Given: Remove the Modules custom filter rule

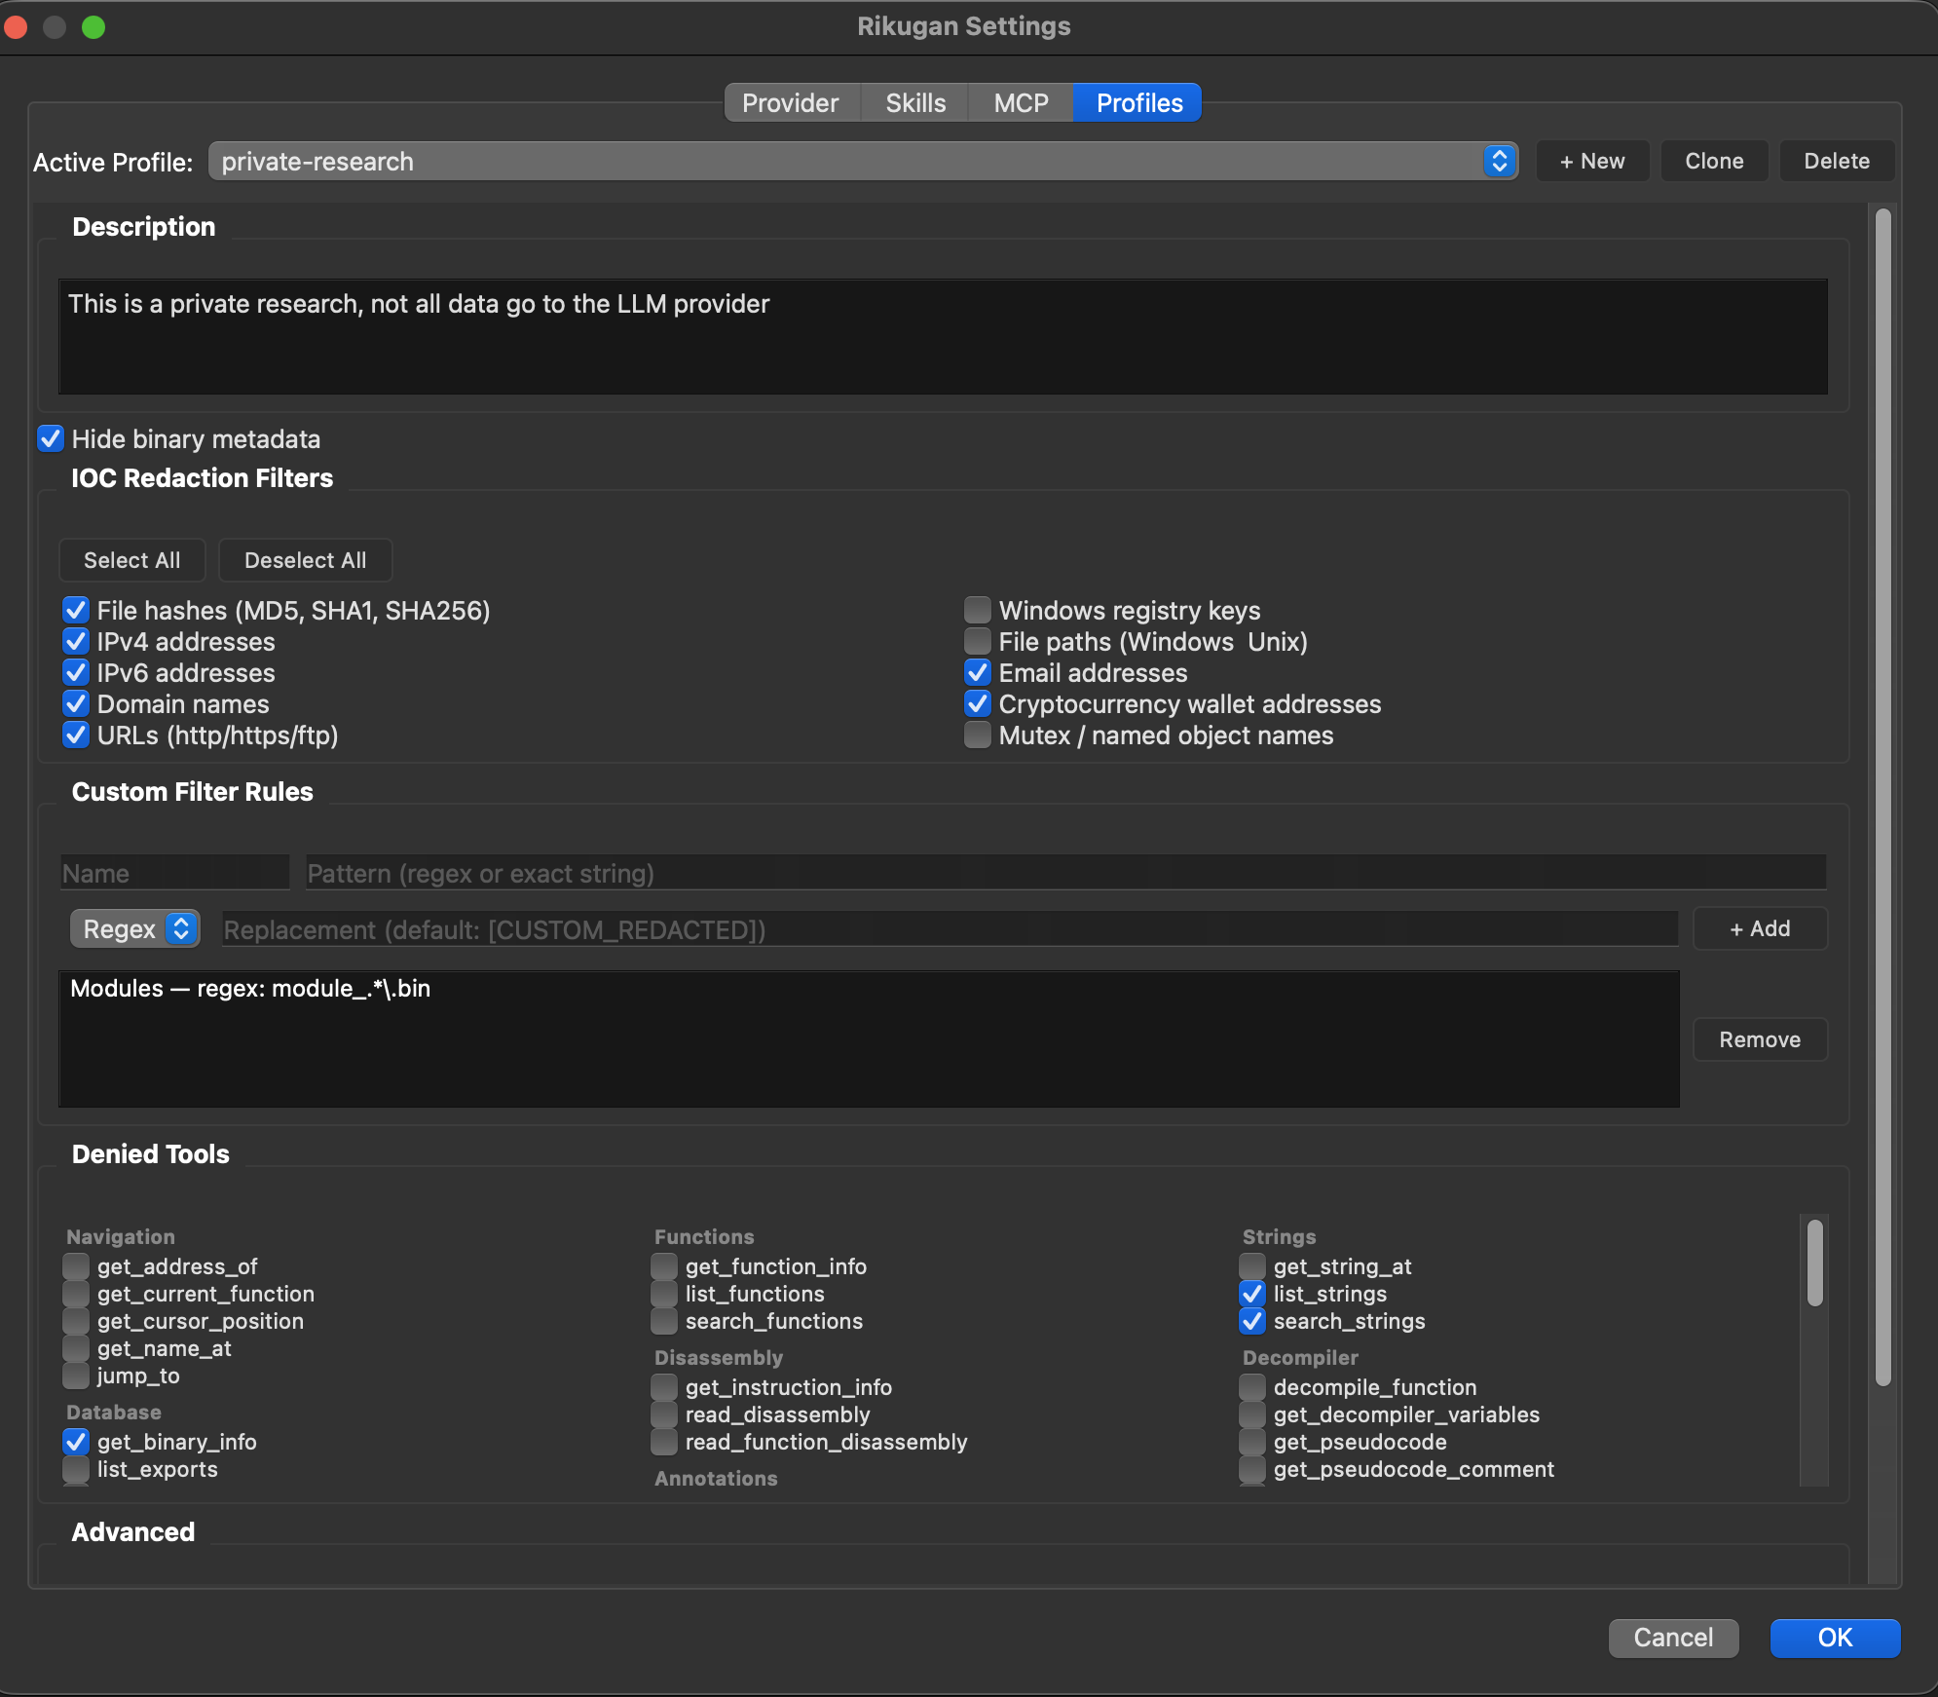Looking at the screenshot, I should click(x=1759, y=1038).
